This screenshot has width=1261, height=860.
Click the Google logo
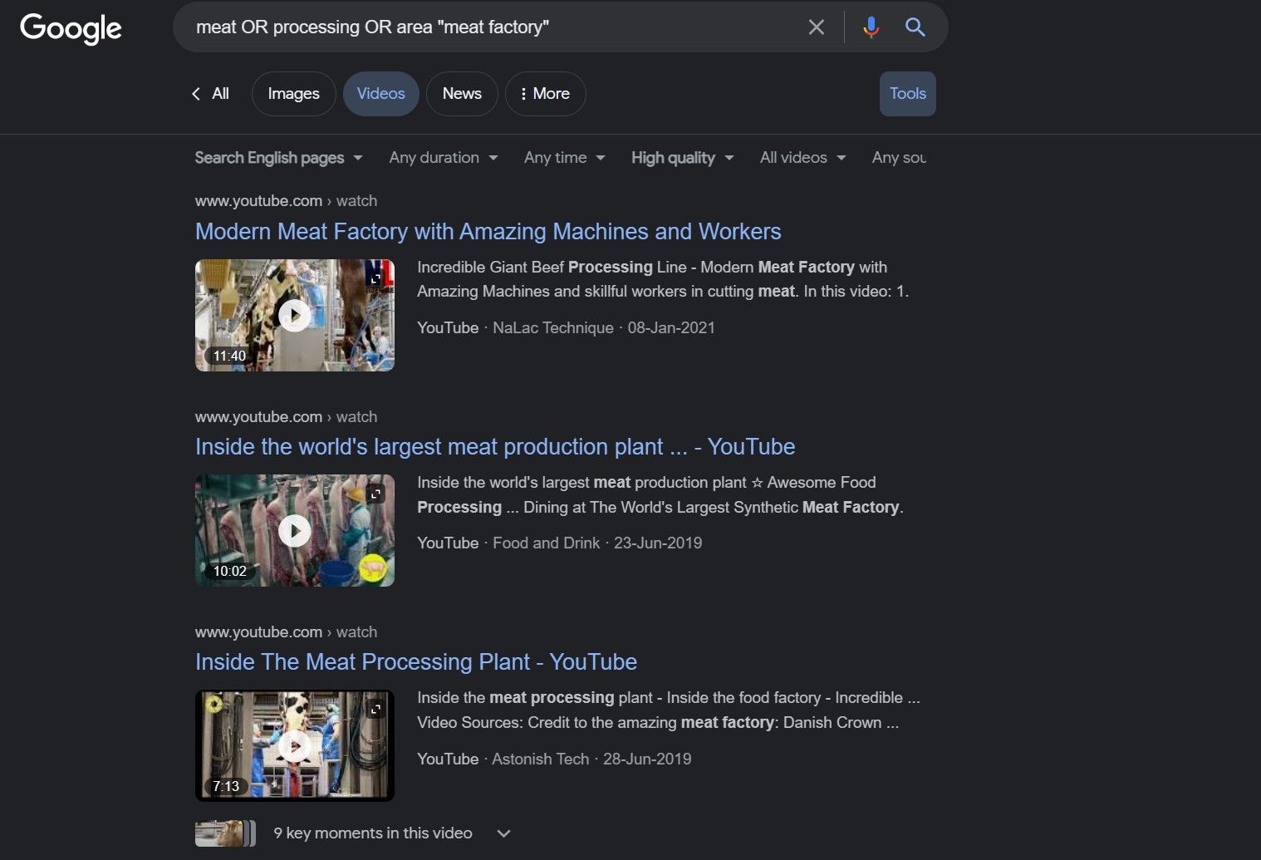[71, 28]
